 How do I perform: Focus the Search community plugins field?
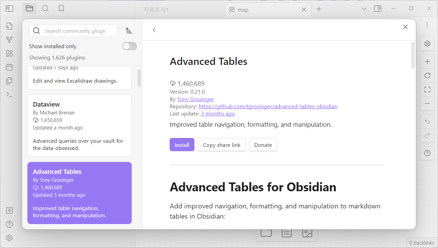[73, 31]
